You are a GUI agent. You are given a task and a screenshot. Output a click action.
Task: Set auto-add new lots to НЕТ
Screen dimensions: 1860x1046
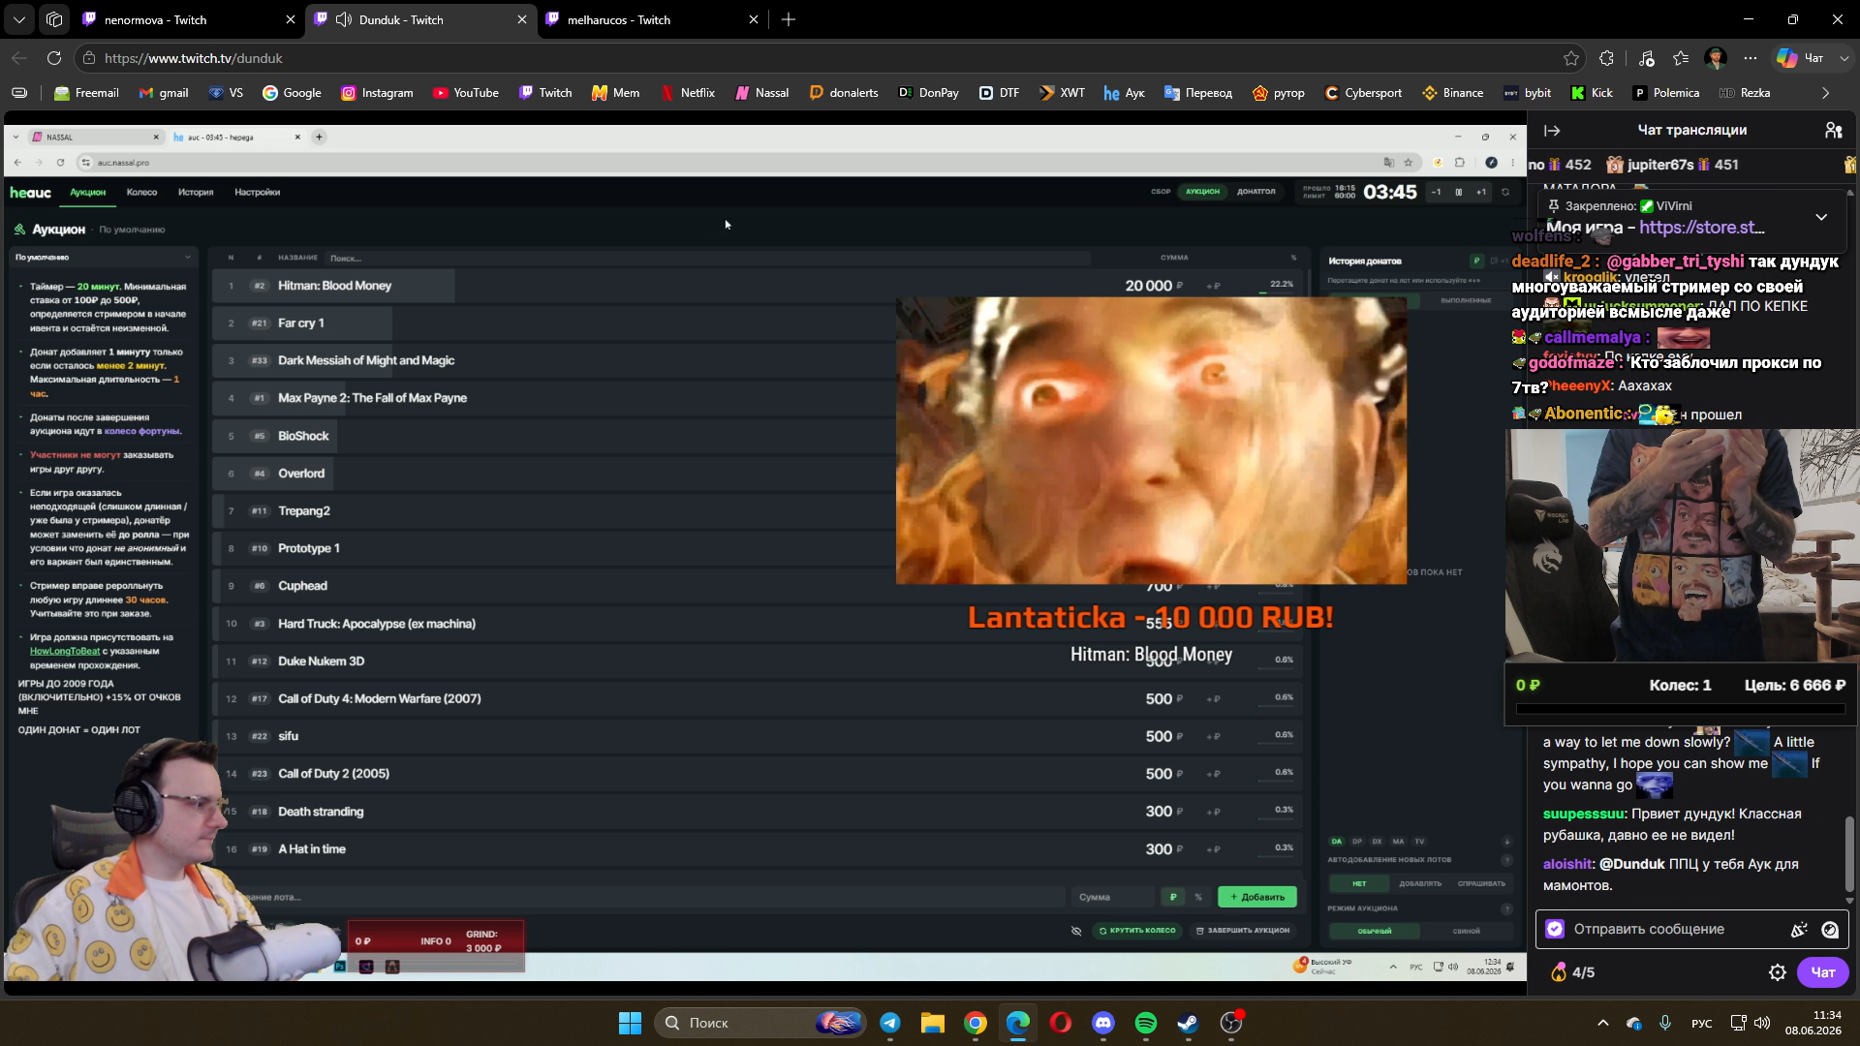1359,883
